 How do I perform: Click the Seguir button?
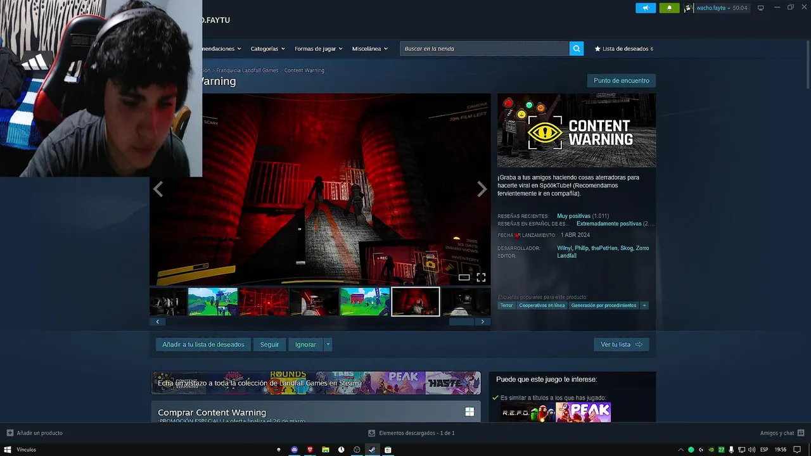(269, 345)
